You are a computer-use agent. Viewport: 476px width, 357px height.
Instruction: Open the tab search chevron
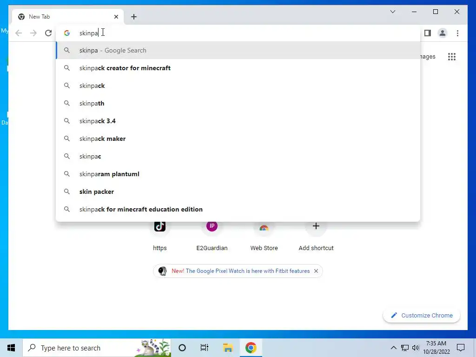(392, 12)
